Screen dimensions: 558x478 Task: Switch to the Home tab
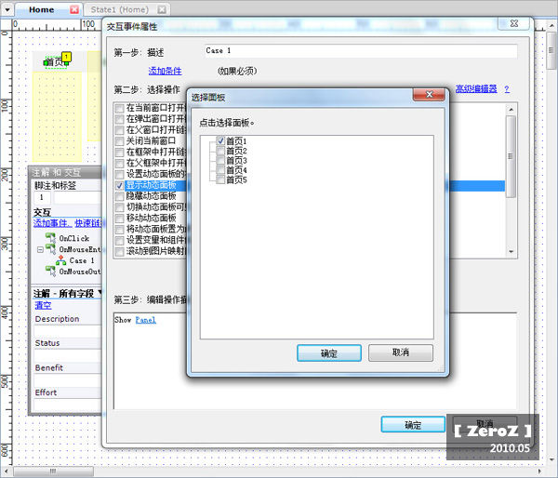(41, 9)
